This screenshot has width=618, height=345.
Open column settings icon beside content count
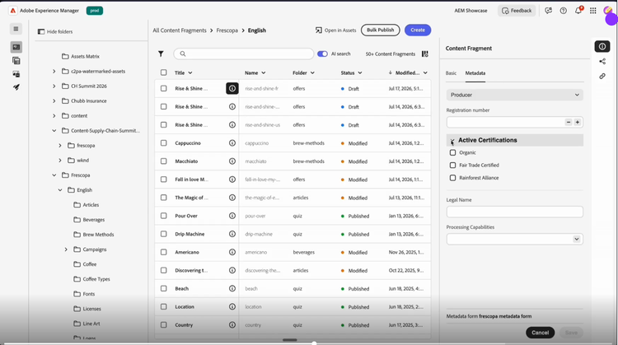425,54
